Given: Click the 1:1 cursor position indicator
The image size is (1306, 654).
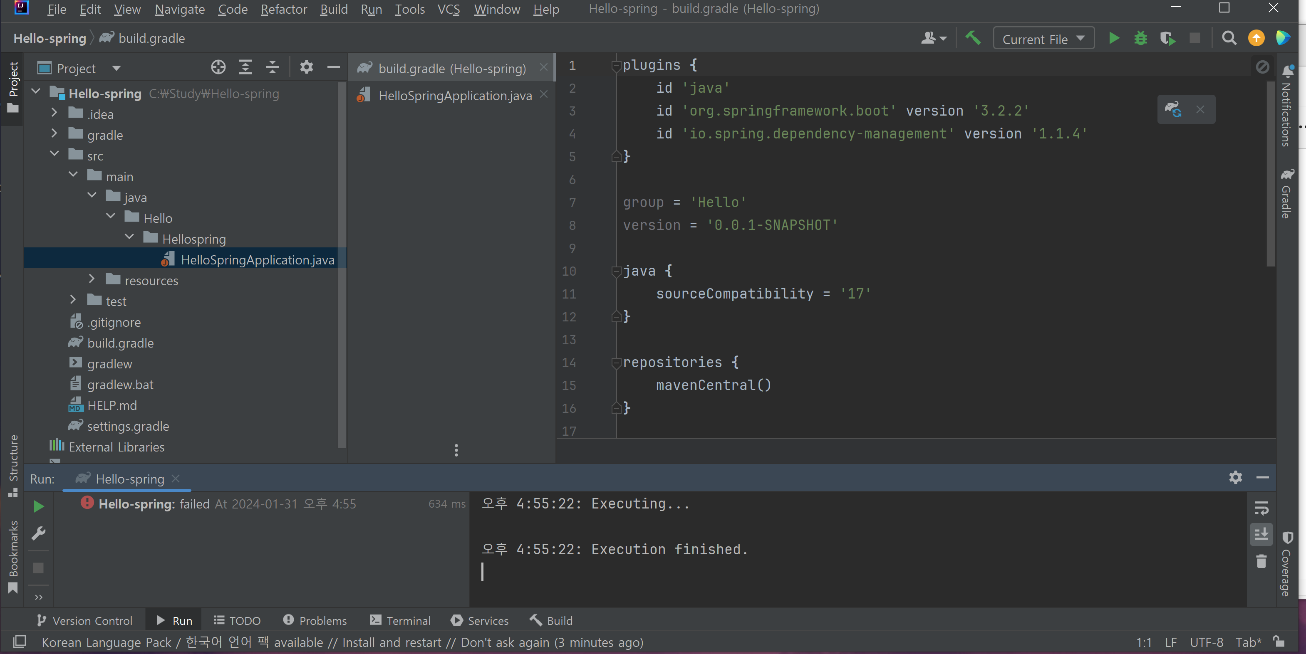Looking at the screenshot, I should click(1143, 642).
